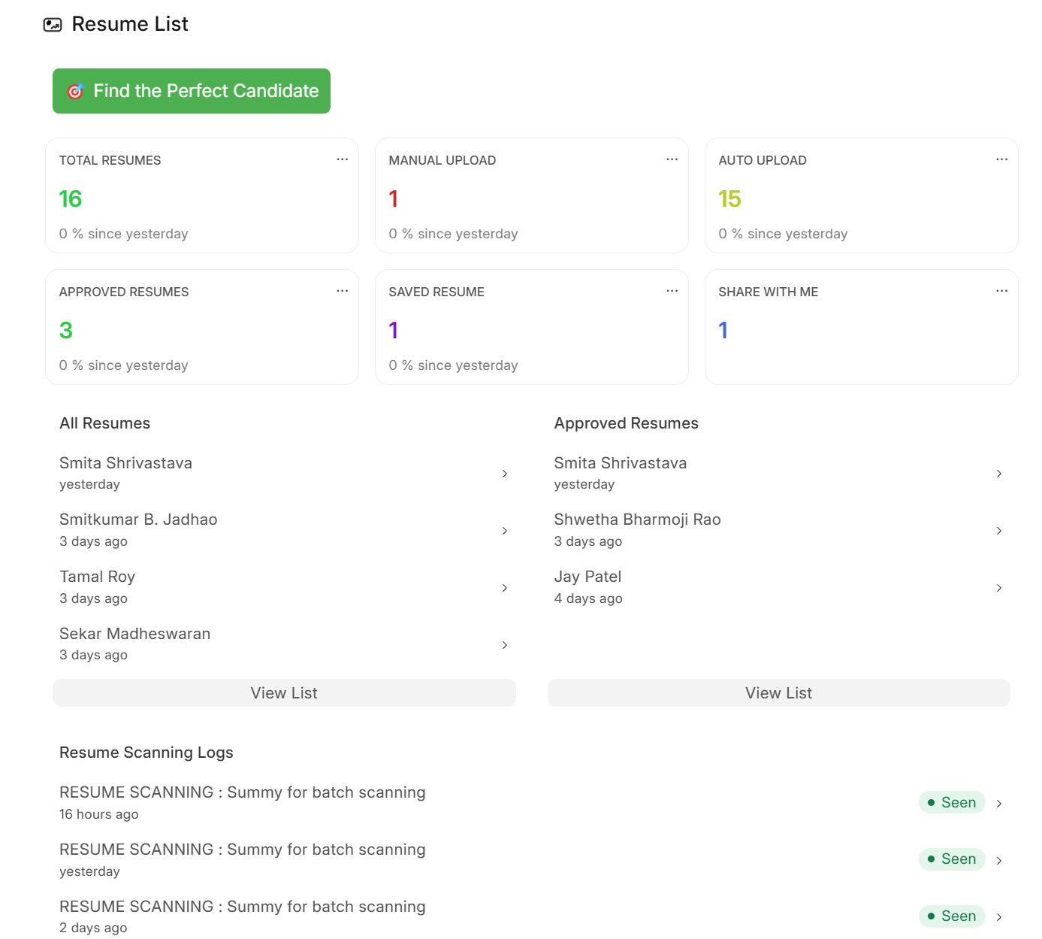Open chevron for Smitkumar B. Jadhao
Viewport: 1042px width, 939px height.
pyautogui.click(x=505, y=531)
